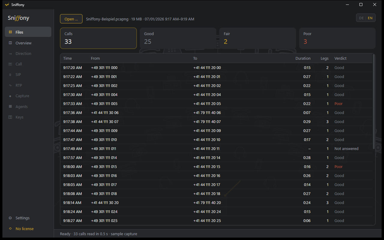
Task: Filter by the Good 25 card
Action: click(178, 38)
